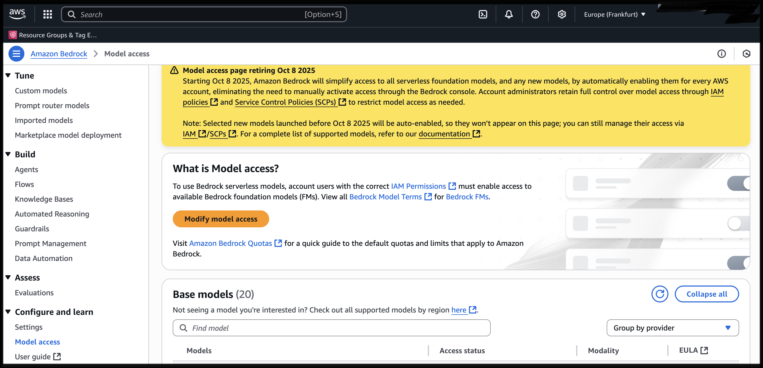Refresh the base models list
The width and height of the screenshot is (763, 368).
[x=659, y=294]
